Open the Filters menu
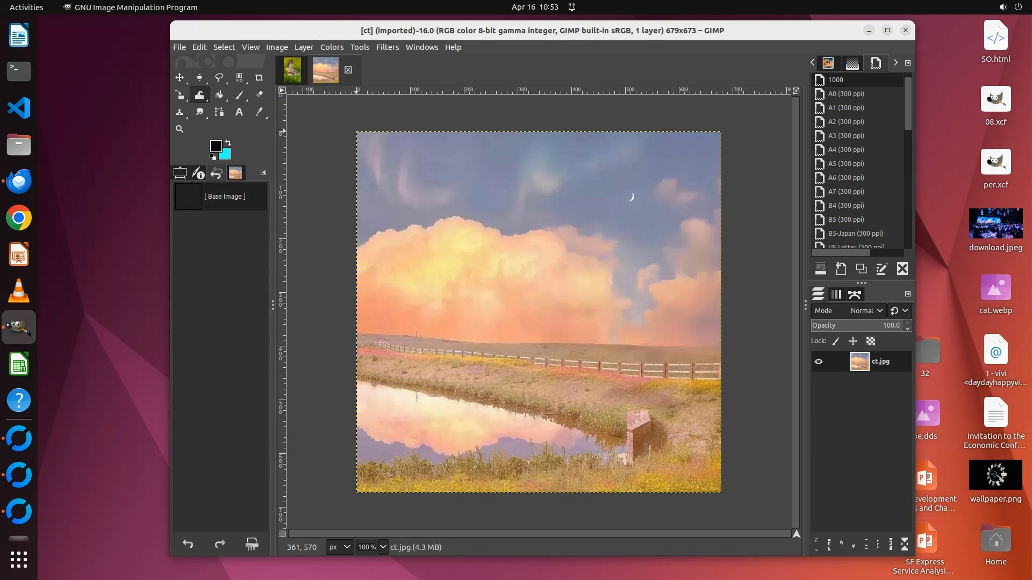Viewport: 1032px width, 580px height. [387, 47]
